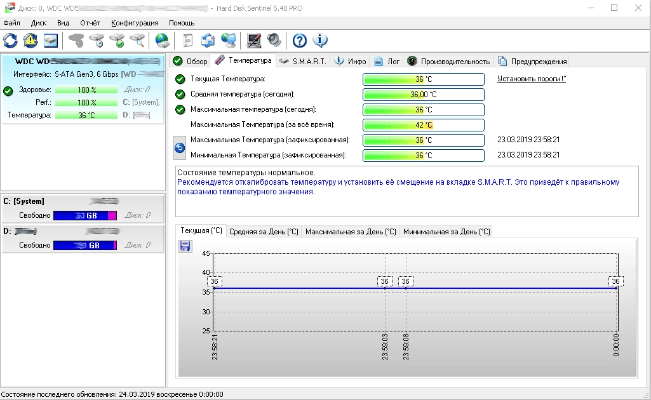Click the Perf. 100 % bar
The height and width of the screenshot is (400, 651).
pos(86,102)
